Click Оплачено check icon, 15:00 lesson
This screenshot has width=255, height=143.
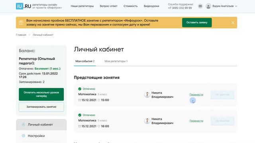tap(80, 89)
